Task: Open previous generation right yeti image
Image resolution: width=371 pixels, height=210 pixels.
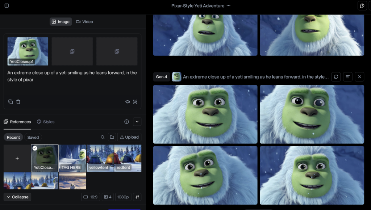Action: coord(312,35)
